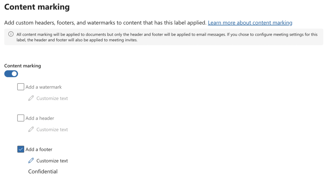This screenshot has width=326, height=179.
Task: Click the Customize text label for the header
Action: tap(52, 130)
